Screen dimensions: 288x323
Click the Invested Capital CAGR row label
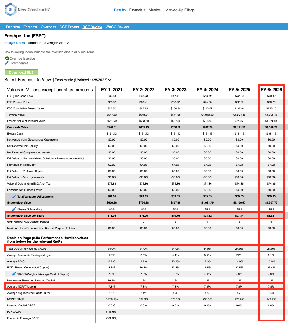(21, 305)
